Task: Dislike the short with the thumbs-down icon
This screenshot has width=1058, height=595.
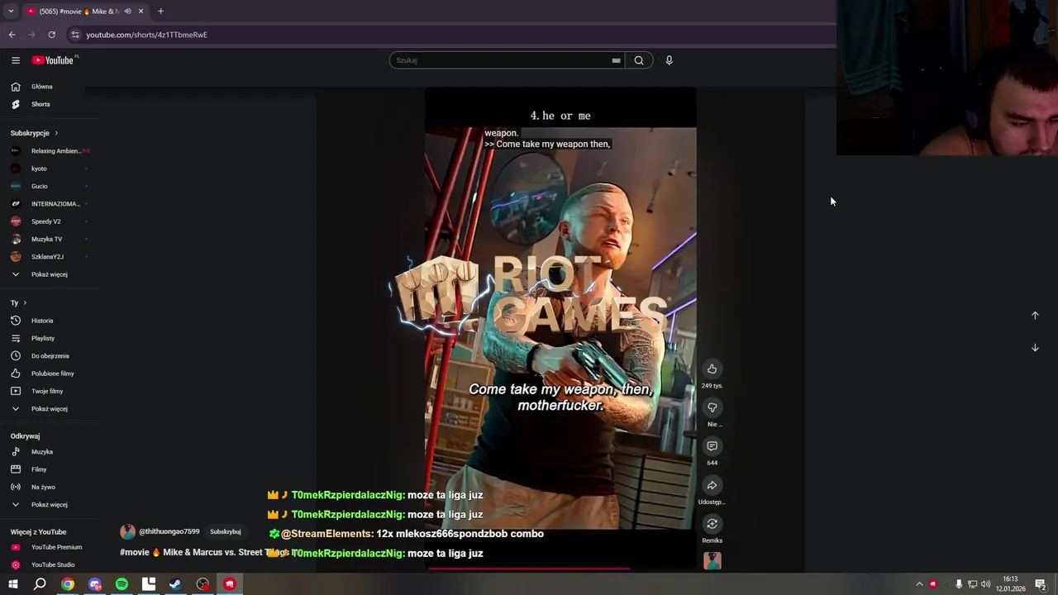Action: pyautogui.click(x=712, y=407)
